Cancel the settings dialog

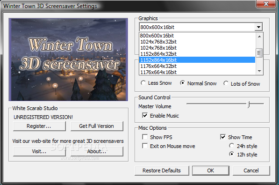pyautogui.click(x=251, y=170)
